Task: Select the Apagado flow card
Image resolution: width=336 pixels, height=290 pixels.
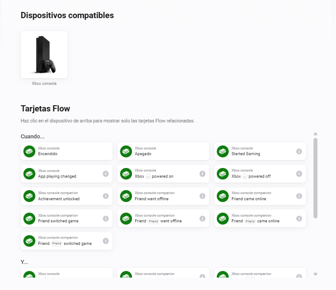Action: coord(163,151)
